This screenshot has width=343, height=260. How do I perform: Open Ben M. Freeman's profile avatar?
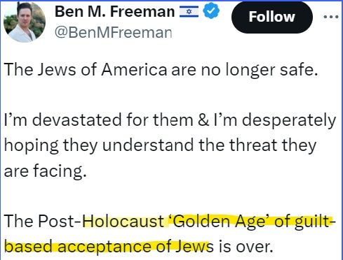(x=25, y=22)
